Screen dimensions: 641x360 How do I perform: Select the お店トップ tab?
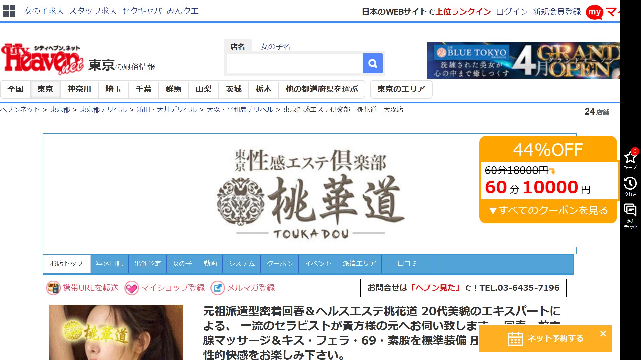(x=67, y=264)
